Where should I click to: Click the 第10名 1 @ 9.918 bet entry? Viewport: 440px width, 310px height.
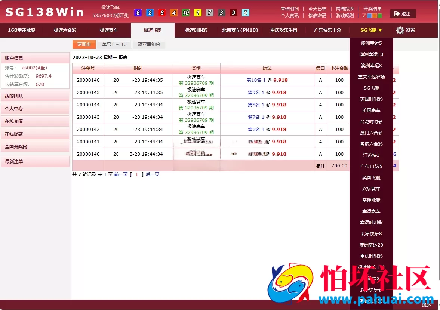click(x=267, y=80)
